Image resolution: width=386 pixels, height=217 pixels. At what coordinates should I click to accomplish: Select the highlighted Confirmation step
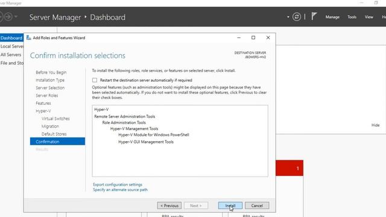tap(57, 142)
